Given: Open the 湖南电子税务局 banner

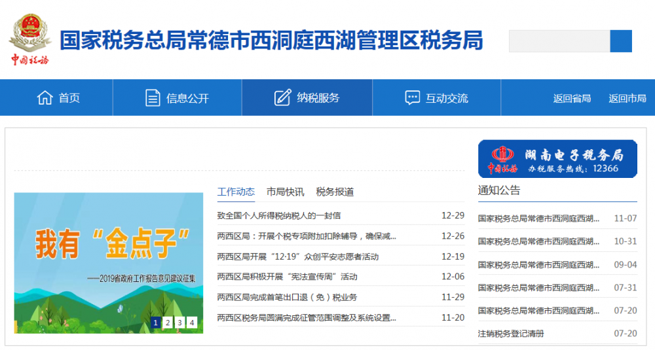Looking at the screenshot, I should 557,159.
